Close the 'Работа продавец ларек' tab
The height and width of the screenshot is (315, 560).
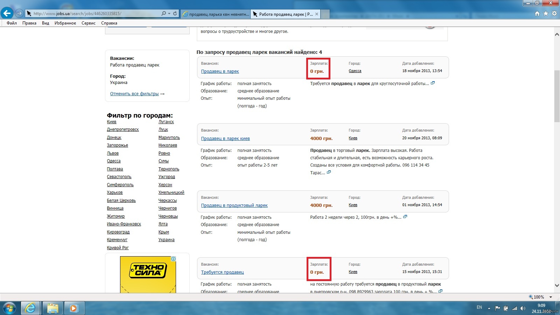317,14
